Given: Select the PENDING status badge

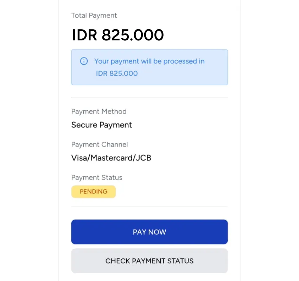Looking at the screenshot, I should point(94,192).
